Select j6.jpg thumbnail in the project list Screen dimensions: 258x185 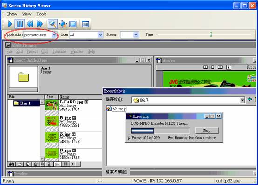point(52,137)
